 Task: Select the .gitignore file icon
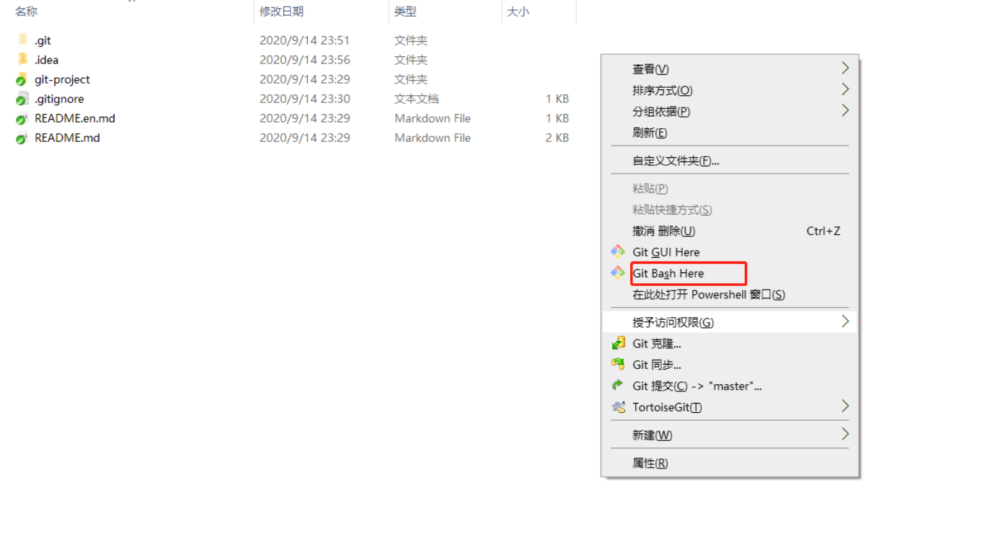point(22,99)
